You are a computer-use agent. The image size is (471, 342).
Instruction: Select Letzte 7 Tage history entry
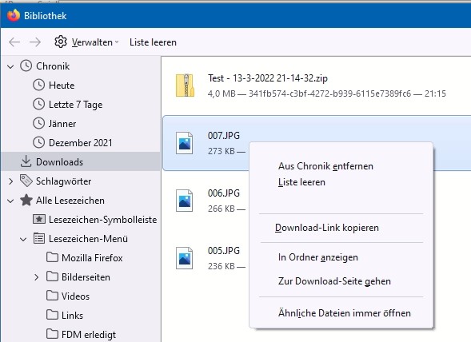[x=75, y=105]
